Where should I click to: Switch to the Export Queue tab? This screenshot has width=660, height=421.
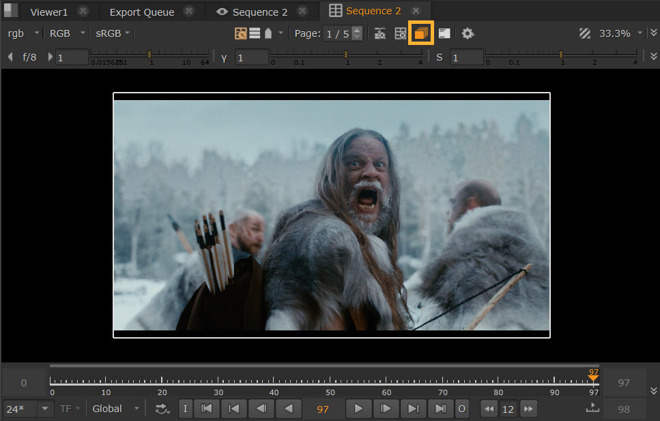[x=142, y=12]
